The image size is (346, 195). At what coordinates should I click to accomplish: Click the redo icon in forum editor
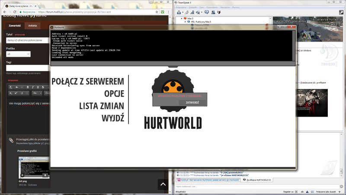22,88
